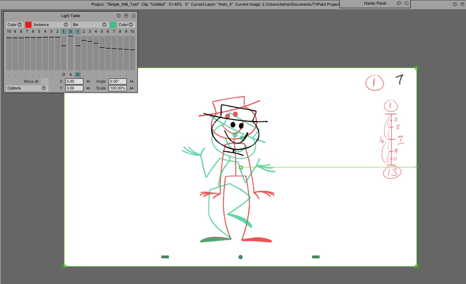Click the X position input field
Viewport: 466px width, 284px height.
pyautogui.click(x=74, y=81)
